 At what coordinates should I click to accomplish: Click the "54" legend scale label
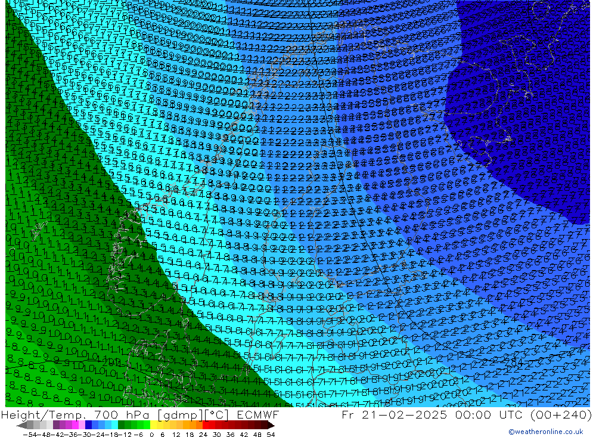(x=271, y=435)
